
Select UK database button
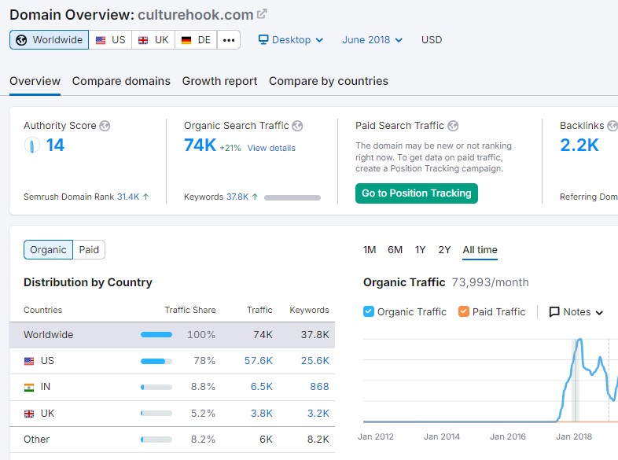(x=153, y=40)
